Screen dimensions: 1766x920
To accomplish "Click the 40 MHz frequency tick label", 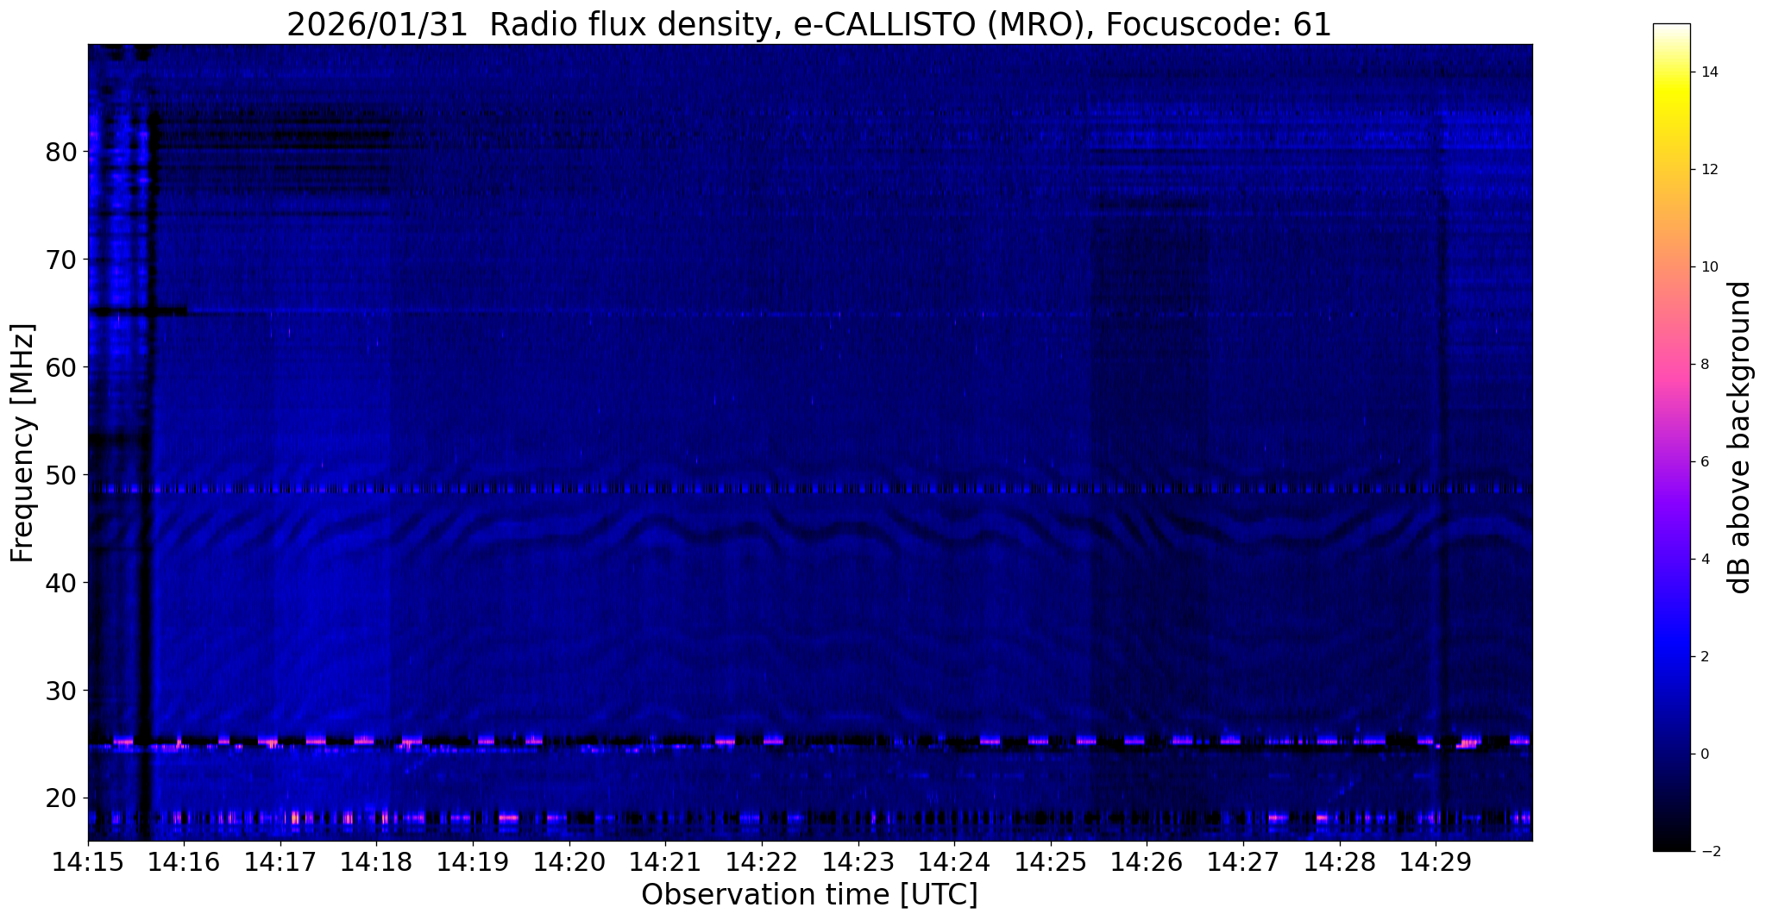I will [60, 583].
